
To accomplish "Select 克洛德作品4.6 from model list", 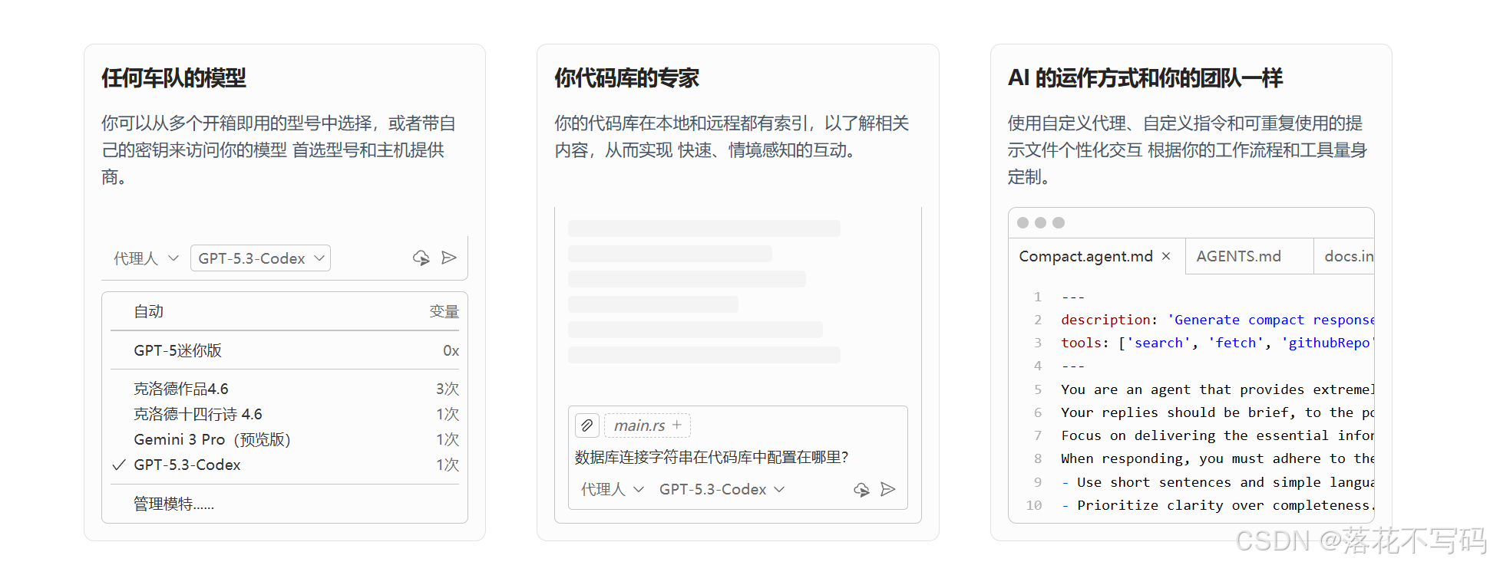I will (x=285, y=389).
